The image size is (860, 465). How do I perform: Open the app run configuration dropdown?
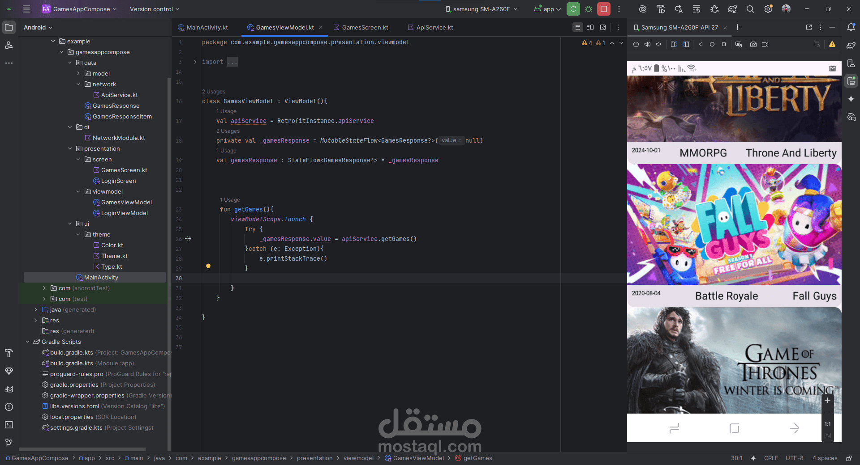tap(547, 9)
